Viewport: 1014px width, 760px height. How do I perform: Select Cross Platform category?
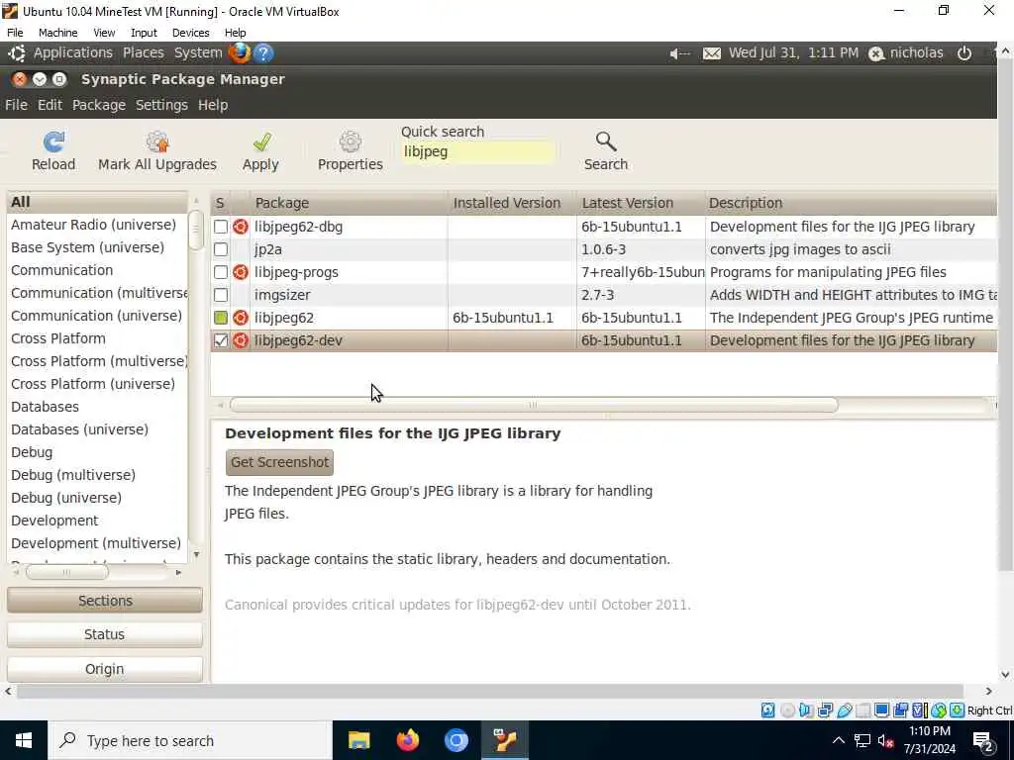58,338
